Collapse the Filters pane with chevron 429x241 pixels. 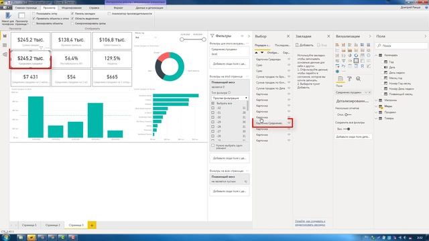pos(249,36)
